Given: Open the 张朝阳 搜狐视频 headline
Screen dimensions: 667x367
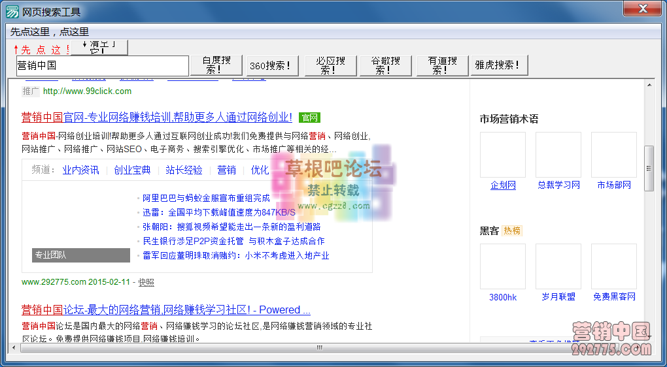Looking at the screenshot, I should (x=232, y=227).
